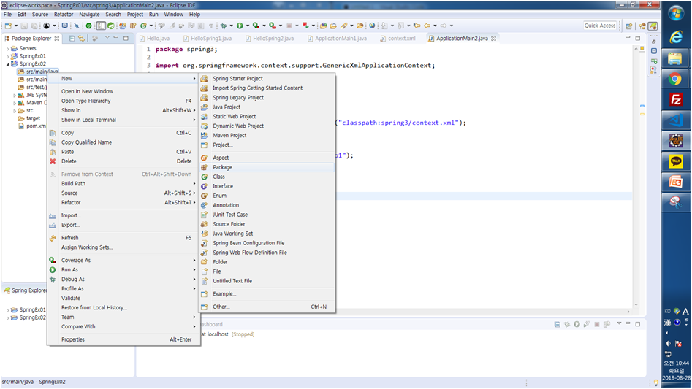Expand the Build Path submenu

point(194,184)
